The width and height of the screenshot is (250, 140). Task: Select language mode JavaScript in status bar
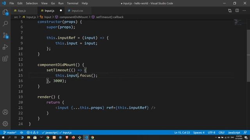point(234,133)
